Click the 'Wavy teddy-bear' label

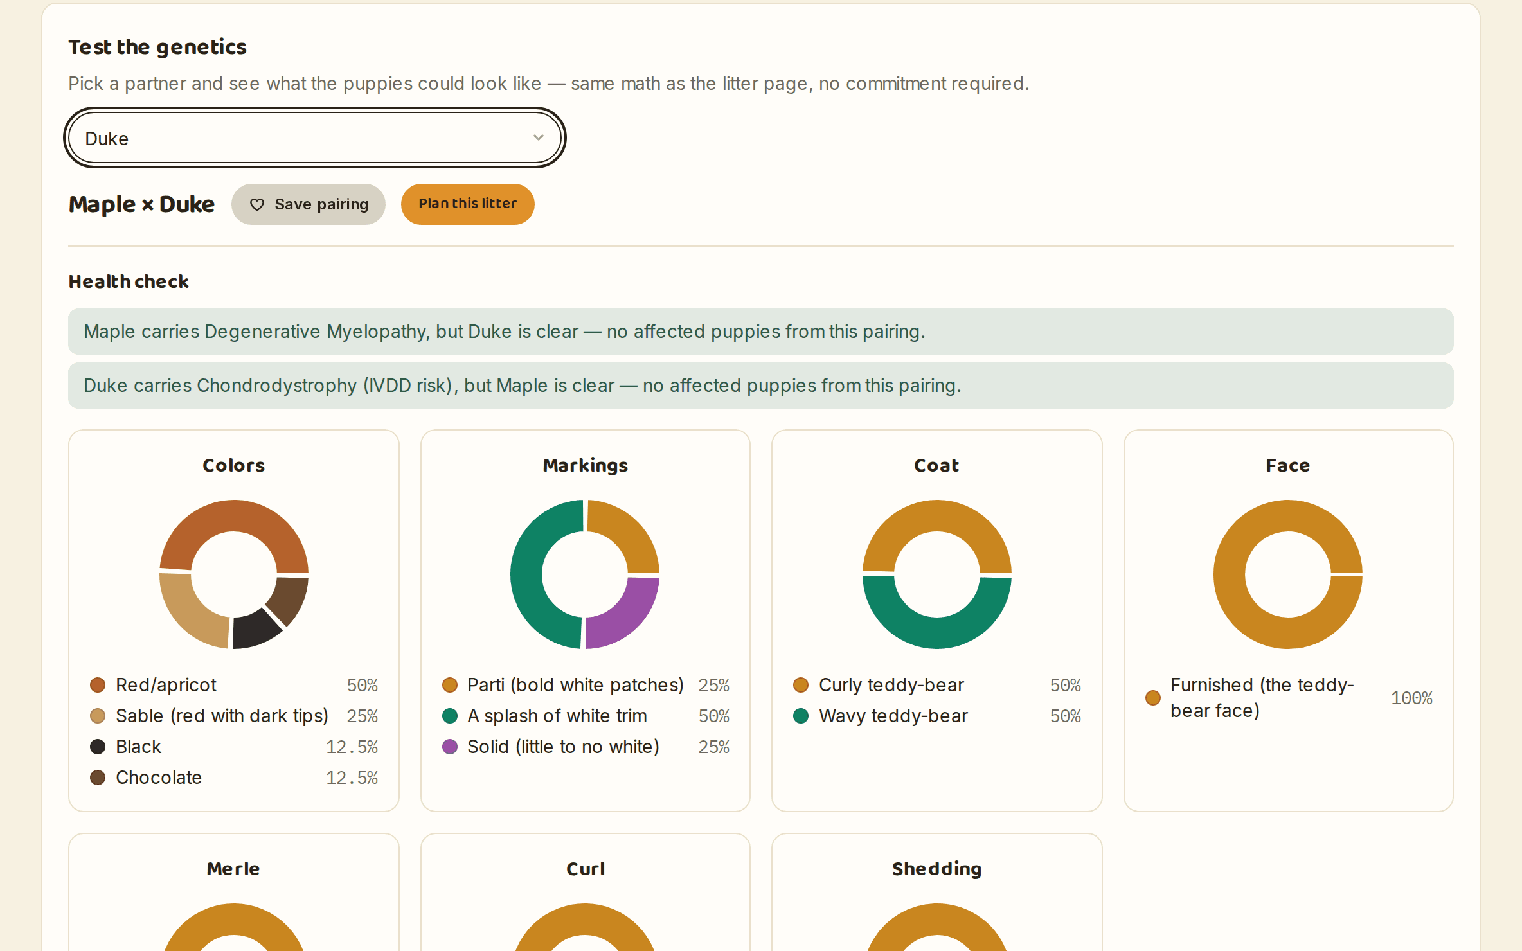[x=893, y=716]
